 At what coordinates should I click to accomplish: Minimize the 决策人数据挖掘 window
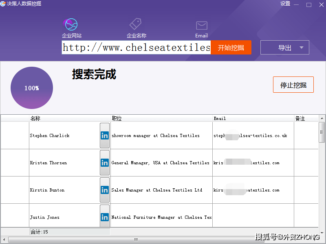(296, 4)
